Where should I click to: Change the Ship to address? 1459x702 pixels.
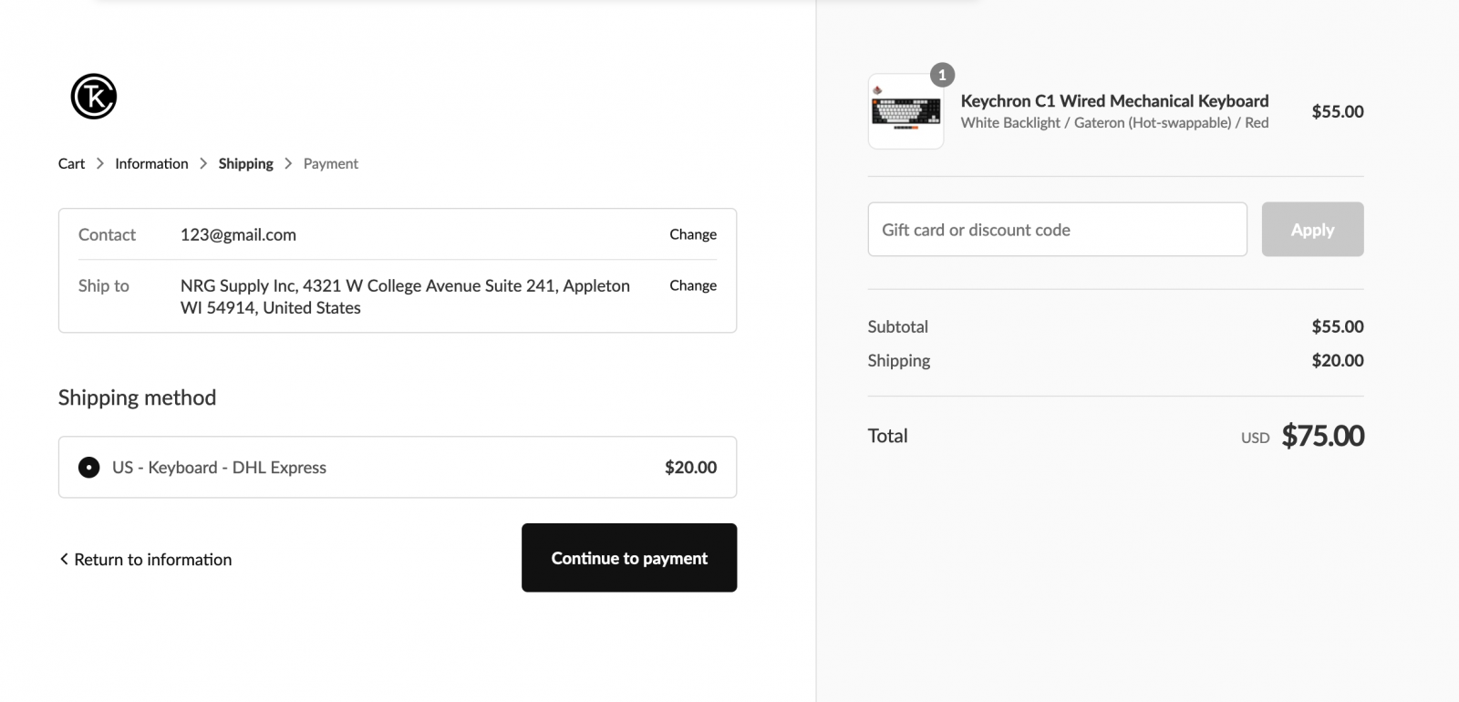click(x=693, y=285)
